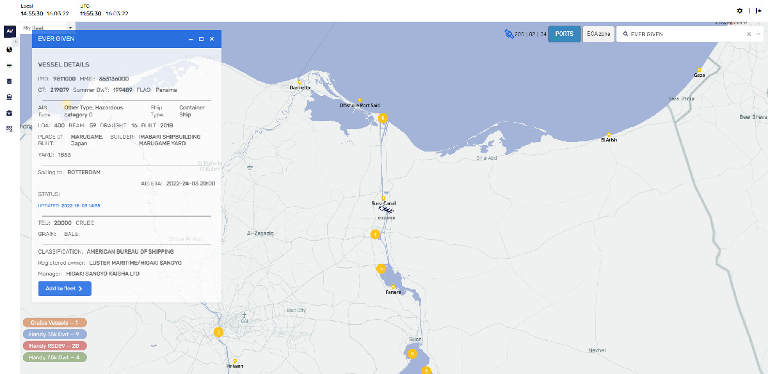This screenshot has width=768, height=374.
Task: Open the globe map view icon
Action: 9,50
